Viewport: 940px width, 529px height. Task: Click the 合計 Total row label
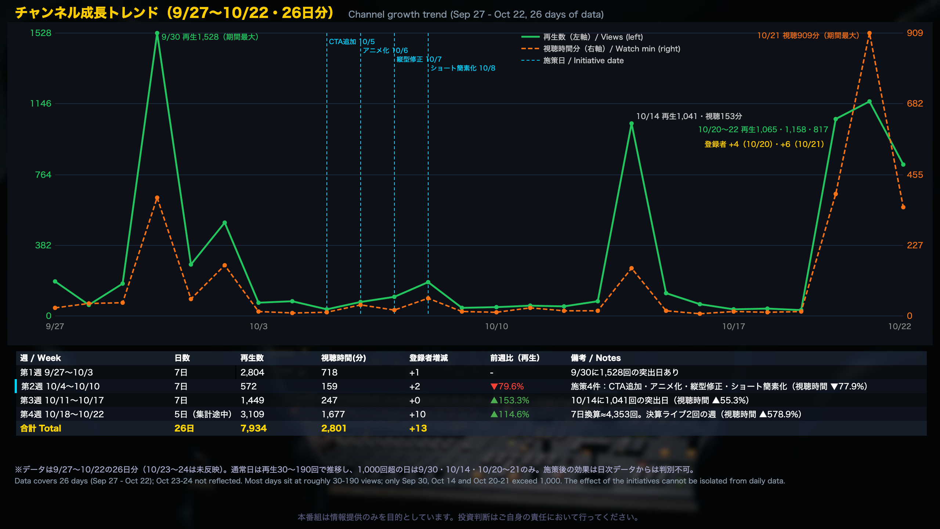pyautogui.click(x=41, y=428)
